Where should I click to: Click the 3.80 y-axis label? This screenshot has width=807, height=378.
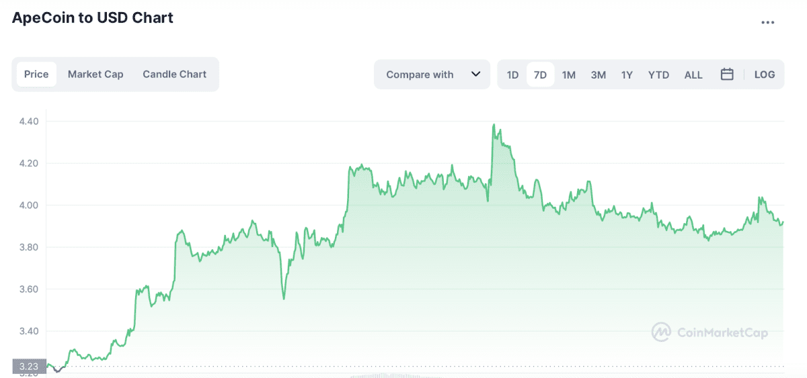coord(29,247)
